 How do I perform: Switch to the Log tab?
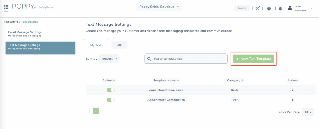(119, 45)
